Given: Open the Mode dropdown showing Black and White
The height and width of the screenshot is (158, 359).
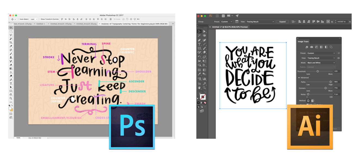Looking at the screenshot, I should click(321, 63).
